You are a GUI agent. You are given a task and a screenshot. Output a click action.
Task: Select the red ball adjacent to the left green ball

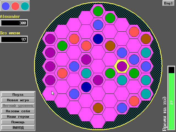[74, 39]
